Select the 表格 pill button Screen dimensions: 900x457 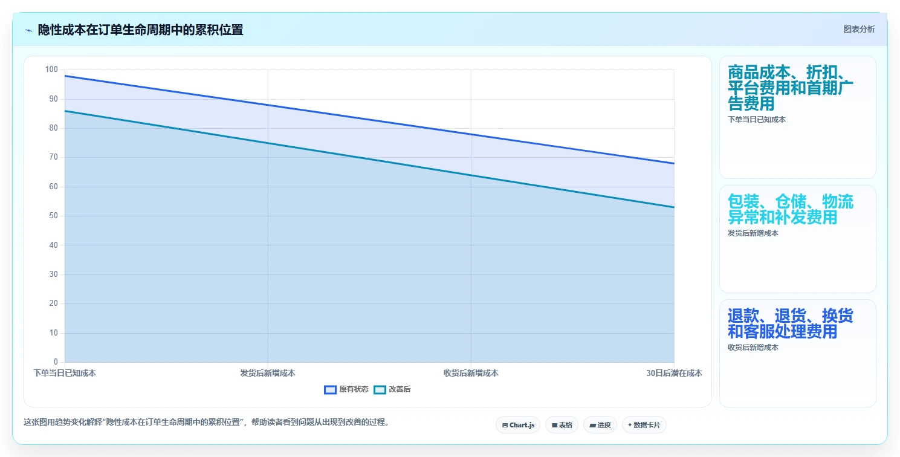pyautogui.click(x=562, y=425)
